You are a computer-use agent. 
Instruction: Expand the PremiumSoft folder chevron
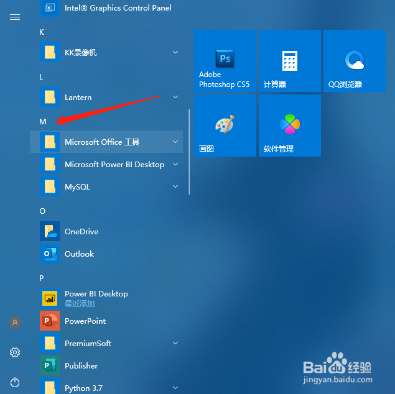pyautogui.click(x=175, y=343)
